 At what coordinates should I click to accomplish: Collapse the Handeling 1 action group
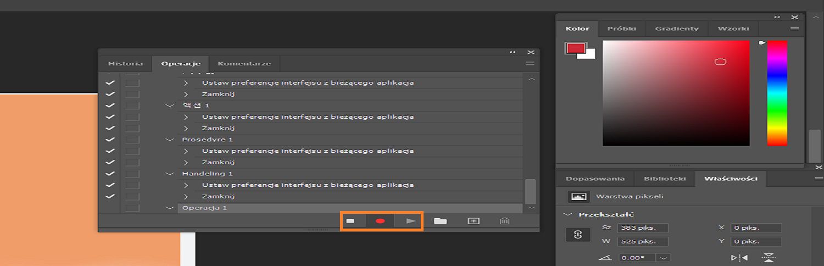point(169,174)
